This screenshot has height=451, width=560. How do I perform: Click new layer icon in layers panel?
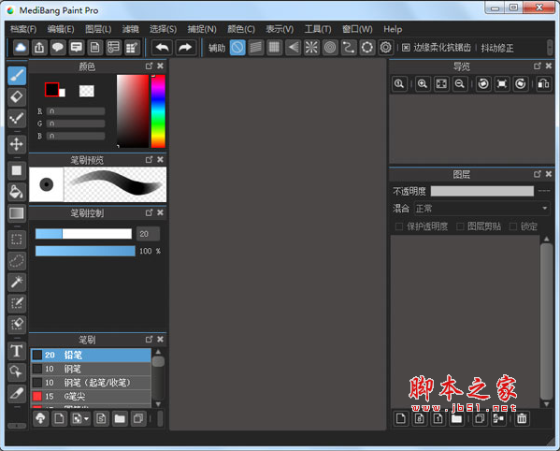pos(401,418)
